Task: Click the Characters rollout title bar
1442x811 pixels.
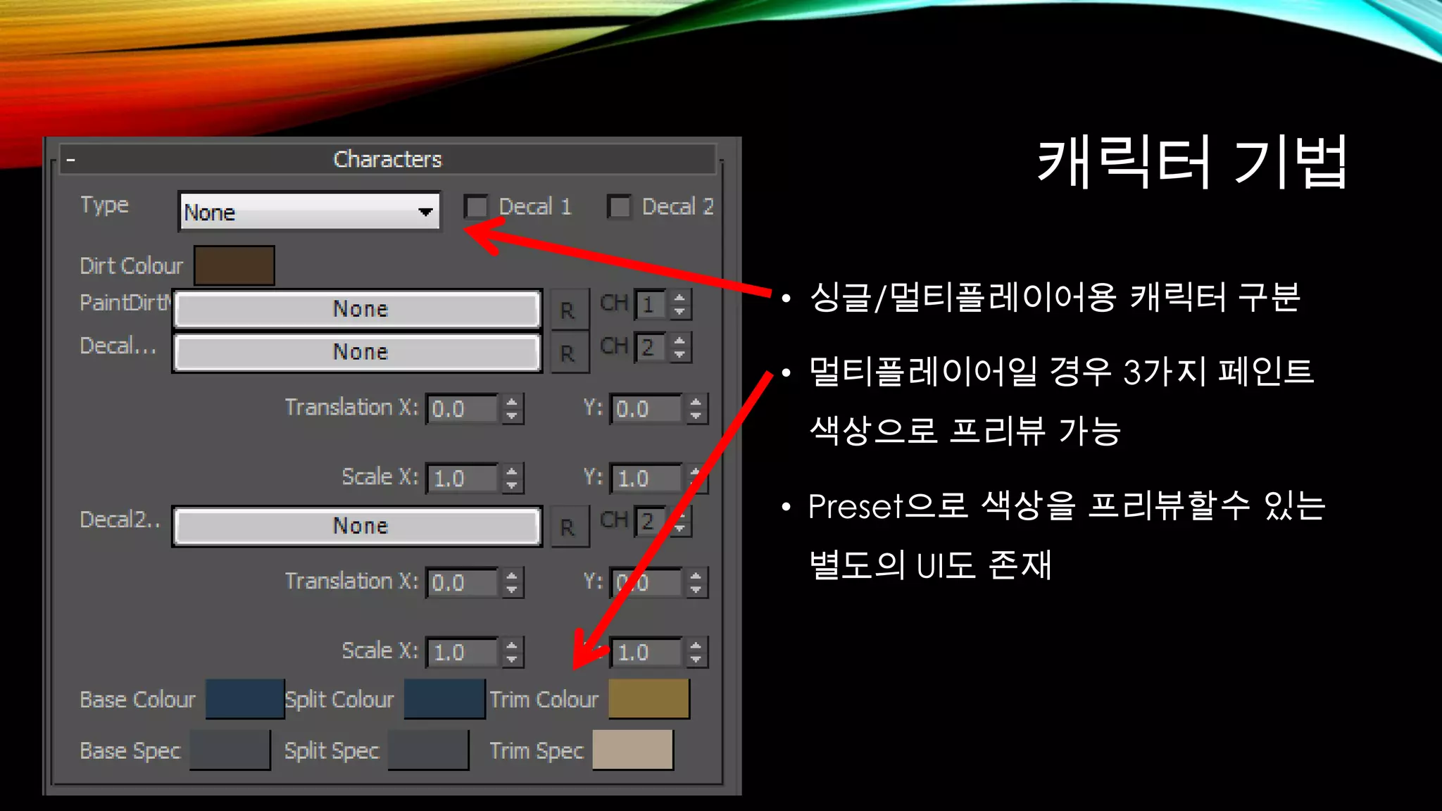Action: (388, 160)
